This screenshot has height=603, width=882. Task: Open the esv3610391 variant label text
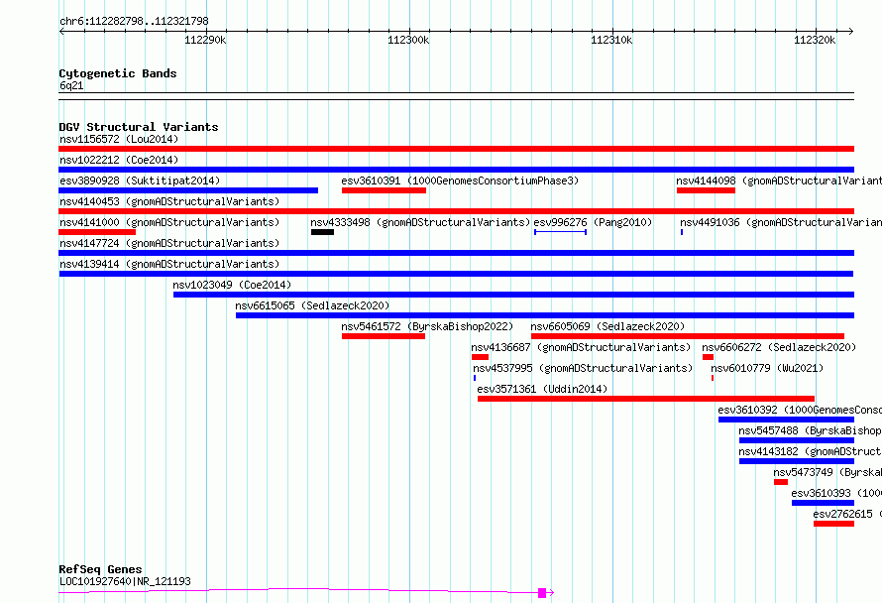click(x=460, y=181)
